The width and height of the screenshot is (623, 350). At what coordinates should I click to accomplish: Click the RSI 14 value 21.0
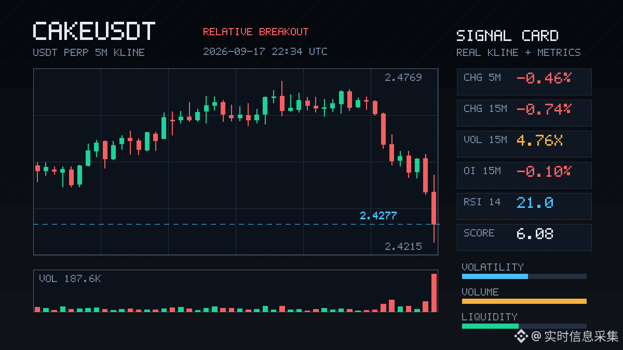535,203
